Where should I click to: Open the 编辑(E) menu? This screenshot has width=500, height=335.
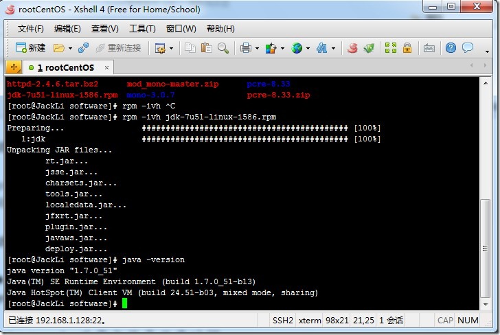coord(67,29)
